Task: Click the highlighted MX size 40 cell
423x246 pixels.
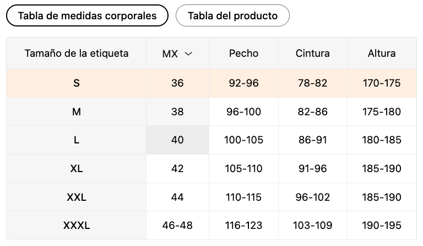Action: click(x=177, y=140)
